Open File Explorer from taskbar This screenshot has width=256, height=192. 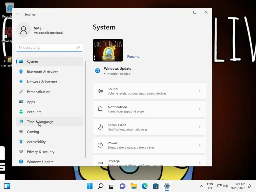click(x=134, y=186)
